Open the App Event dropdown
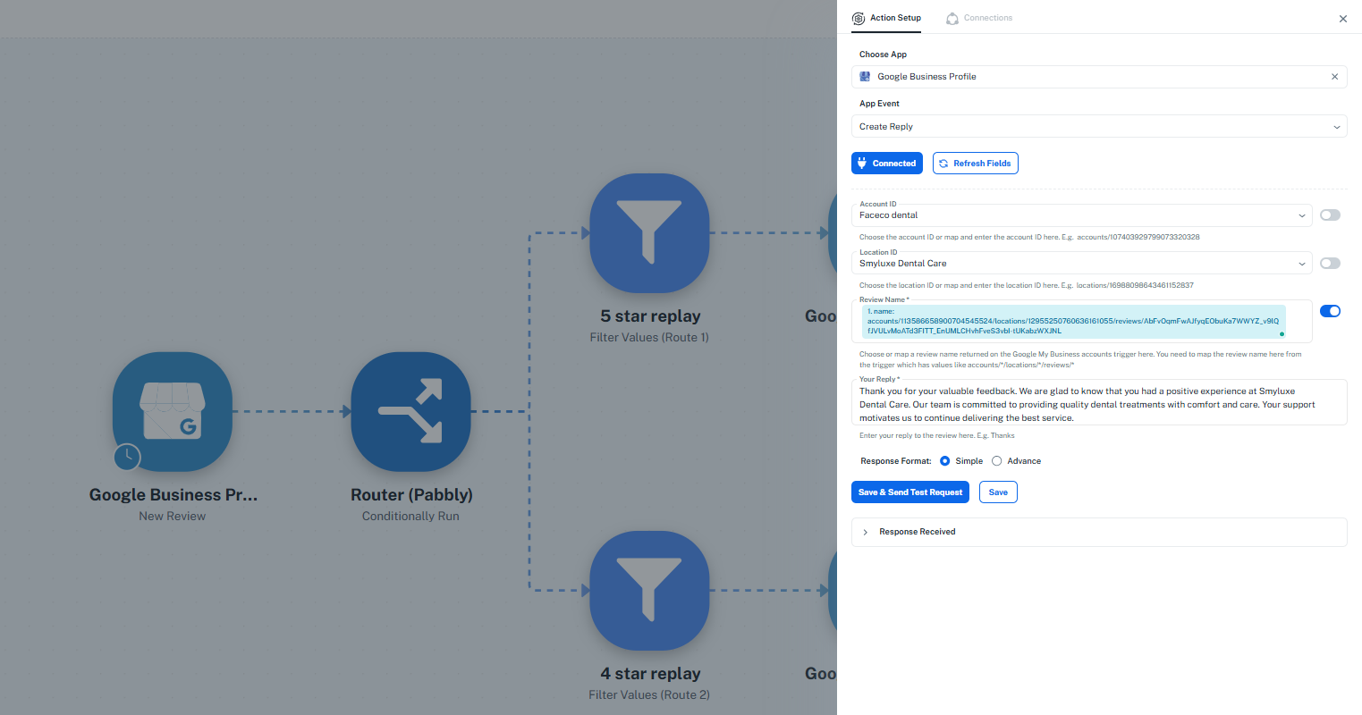 coord(1099,127)
